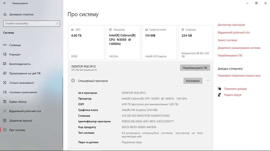Click the Додаткові функції icon
Image resolution: width=270 pixels, height=151 pixels.
click(5, 120)
